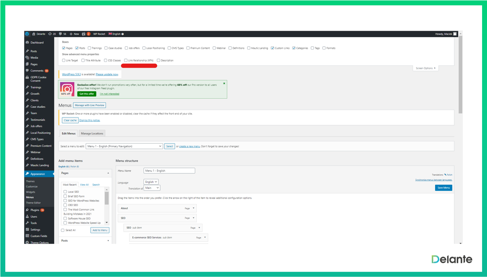Open Theme Editor in Appearance submenu
The image size is (487, 277).
coord(33,203)
